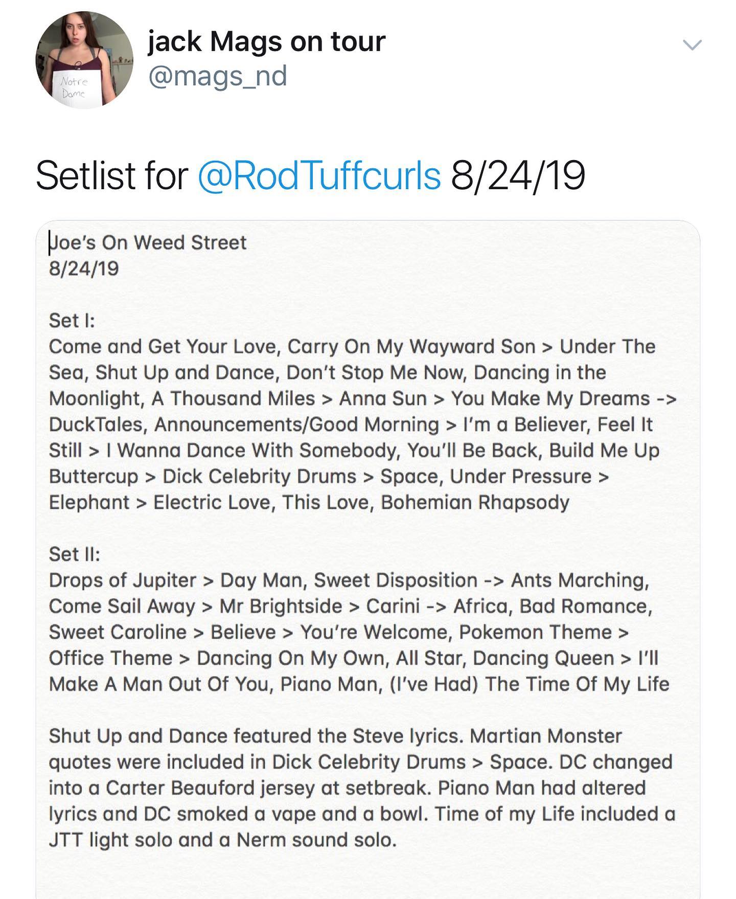Viewport: 736px width, 899px height.
Task: Tap the Joe's On Weed Street heading
Action: pos(148,242)
